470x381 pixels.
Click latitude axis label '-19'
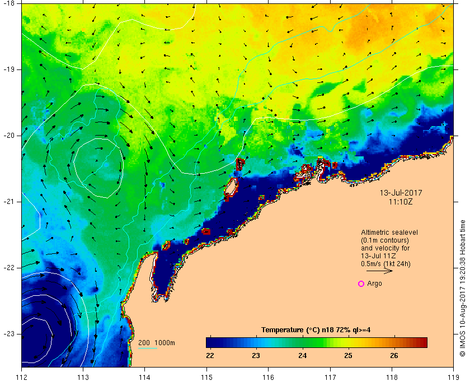pyautogui.click(x=9, y=69)
